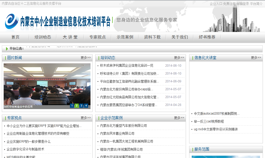Image resolution: width=265 pixels, height=158 pixels.
Task: Expand 更多>> in 图片新闻 panel
Action: [86, 58]
